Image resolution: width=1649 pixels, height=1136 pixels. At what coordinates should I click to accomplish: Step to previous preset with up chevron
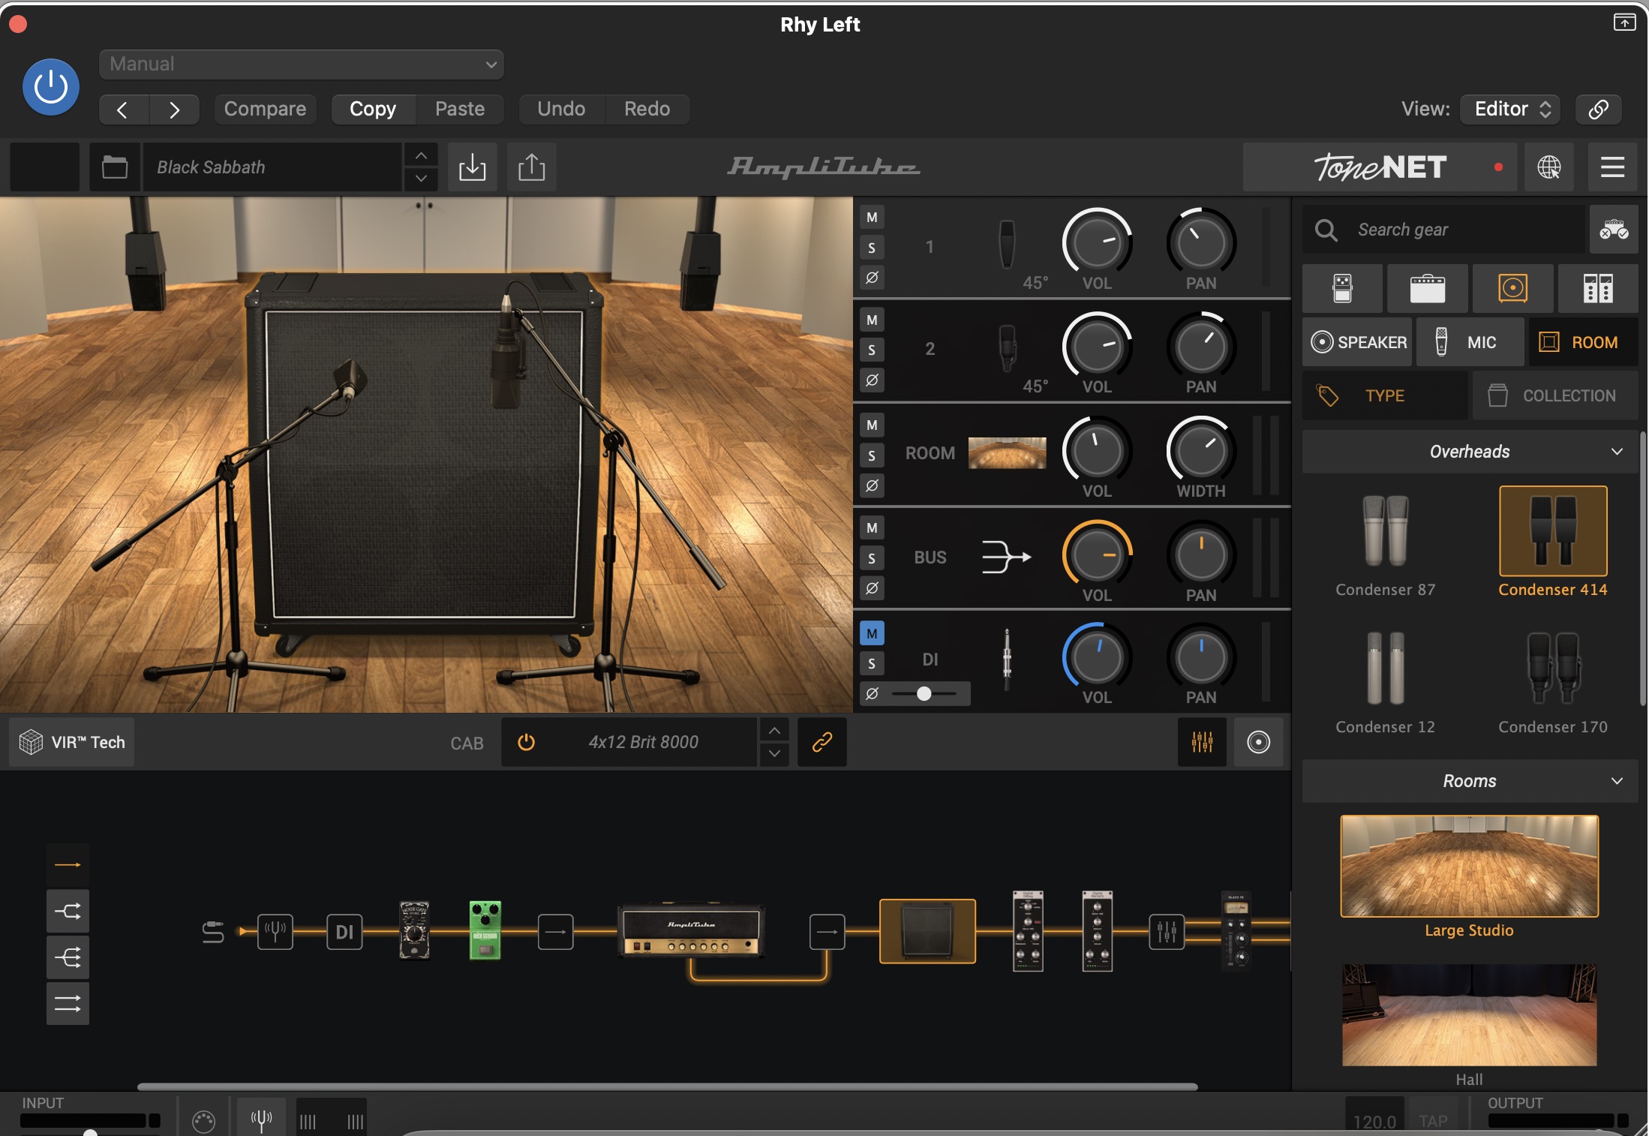tap(421, 155)
